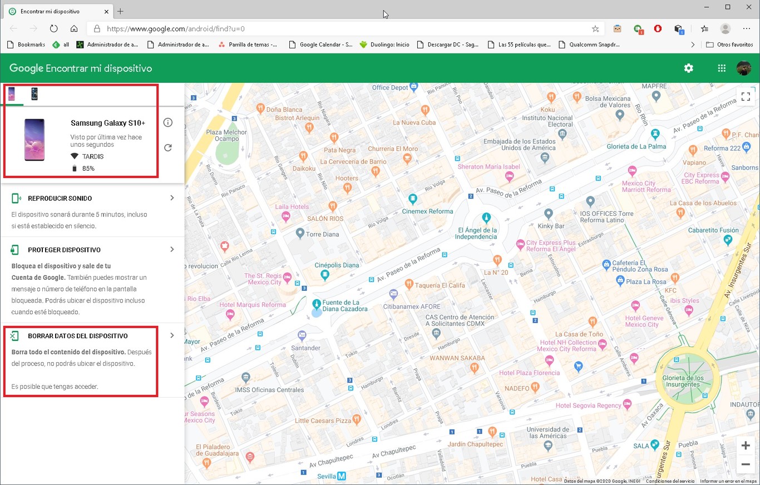Open Condiciones del servicio link on map
Screen dimensions: 760x485
click(670, 481)
